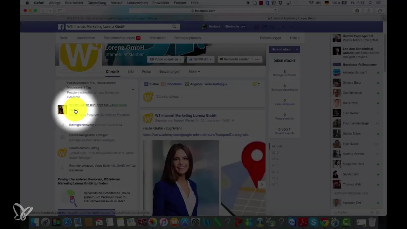Select the Info tab
Screen dimensions: 407x229
tap(131, 72)
